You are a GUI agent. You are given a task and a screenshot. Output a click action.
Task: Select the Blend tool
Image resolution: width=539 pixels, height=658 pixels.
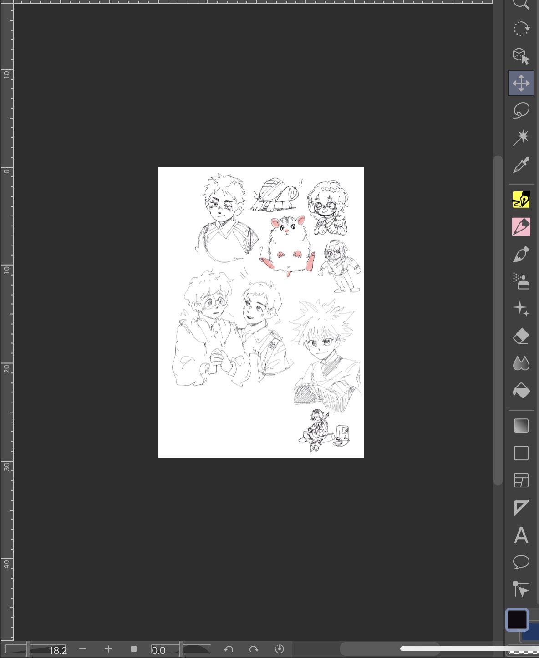pos(521,363)
